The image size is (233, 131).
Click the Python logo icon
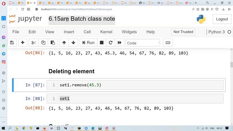pyautogui.click(x=201, y=19)
